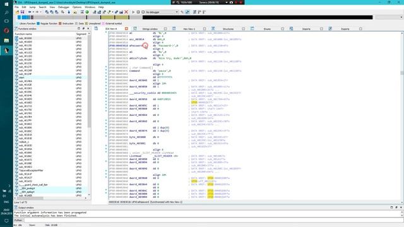This screenshot has height=227, width=404.
Task: Click the red X toolbar icon
Action: point(126,12)
